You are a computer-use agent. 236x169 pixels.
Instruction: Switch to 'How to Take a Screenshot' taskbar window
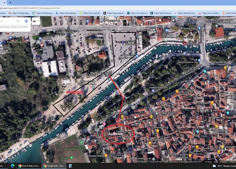point(30,166)
